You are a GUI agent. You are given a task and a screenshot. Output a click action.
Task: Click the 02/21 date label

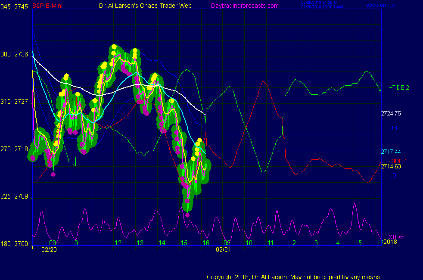click(224, 249)
